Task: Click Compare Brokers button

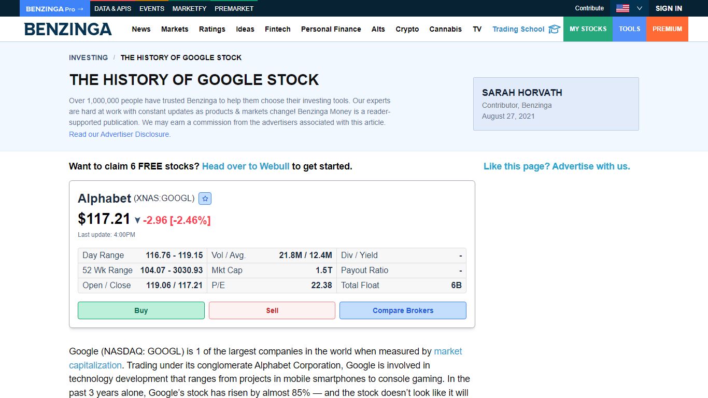Action: point(403,310)
